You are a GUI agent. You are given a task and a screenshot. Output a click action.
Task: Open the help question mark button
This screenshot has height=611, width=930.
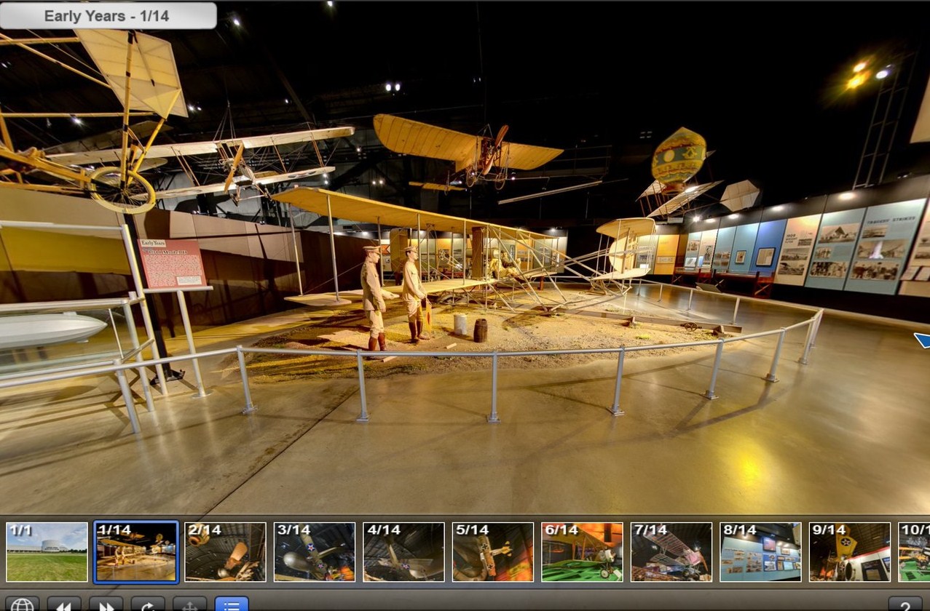click(905, 604)
